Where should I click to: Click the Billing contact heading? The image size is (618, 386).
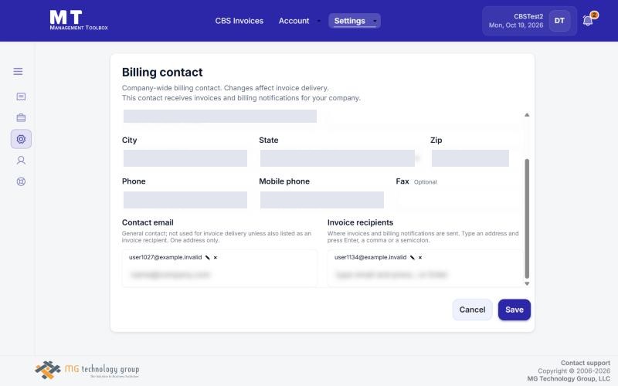[162, 72]
